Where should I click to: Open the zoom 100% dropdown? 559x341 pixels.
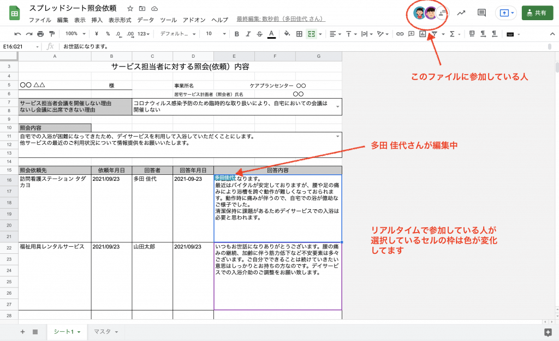point(75,34)
